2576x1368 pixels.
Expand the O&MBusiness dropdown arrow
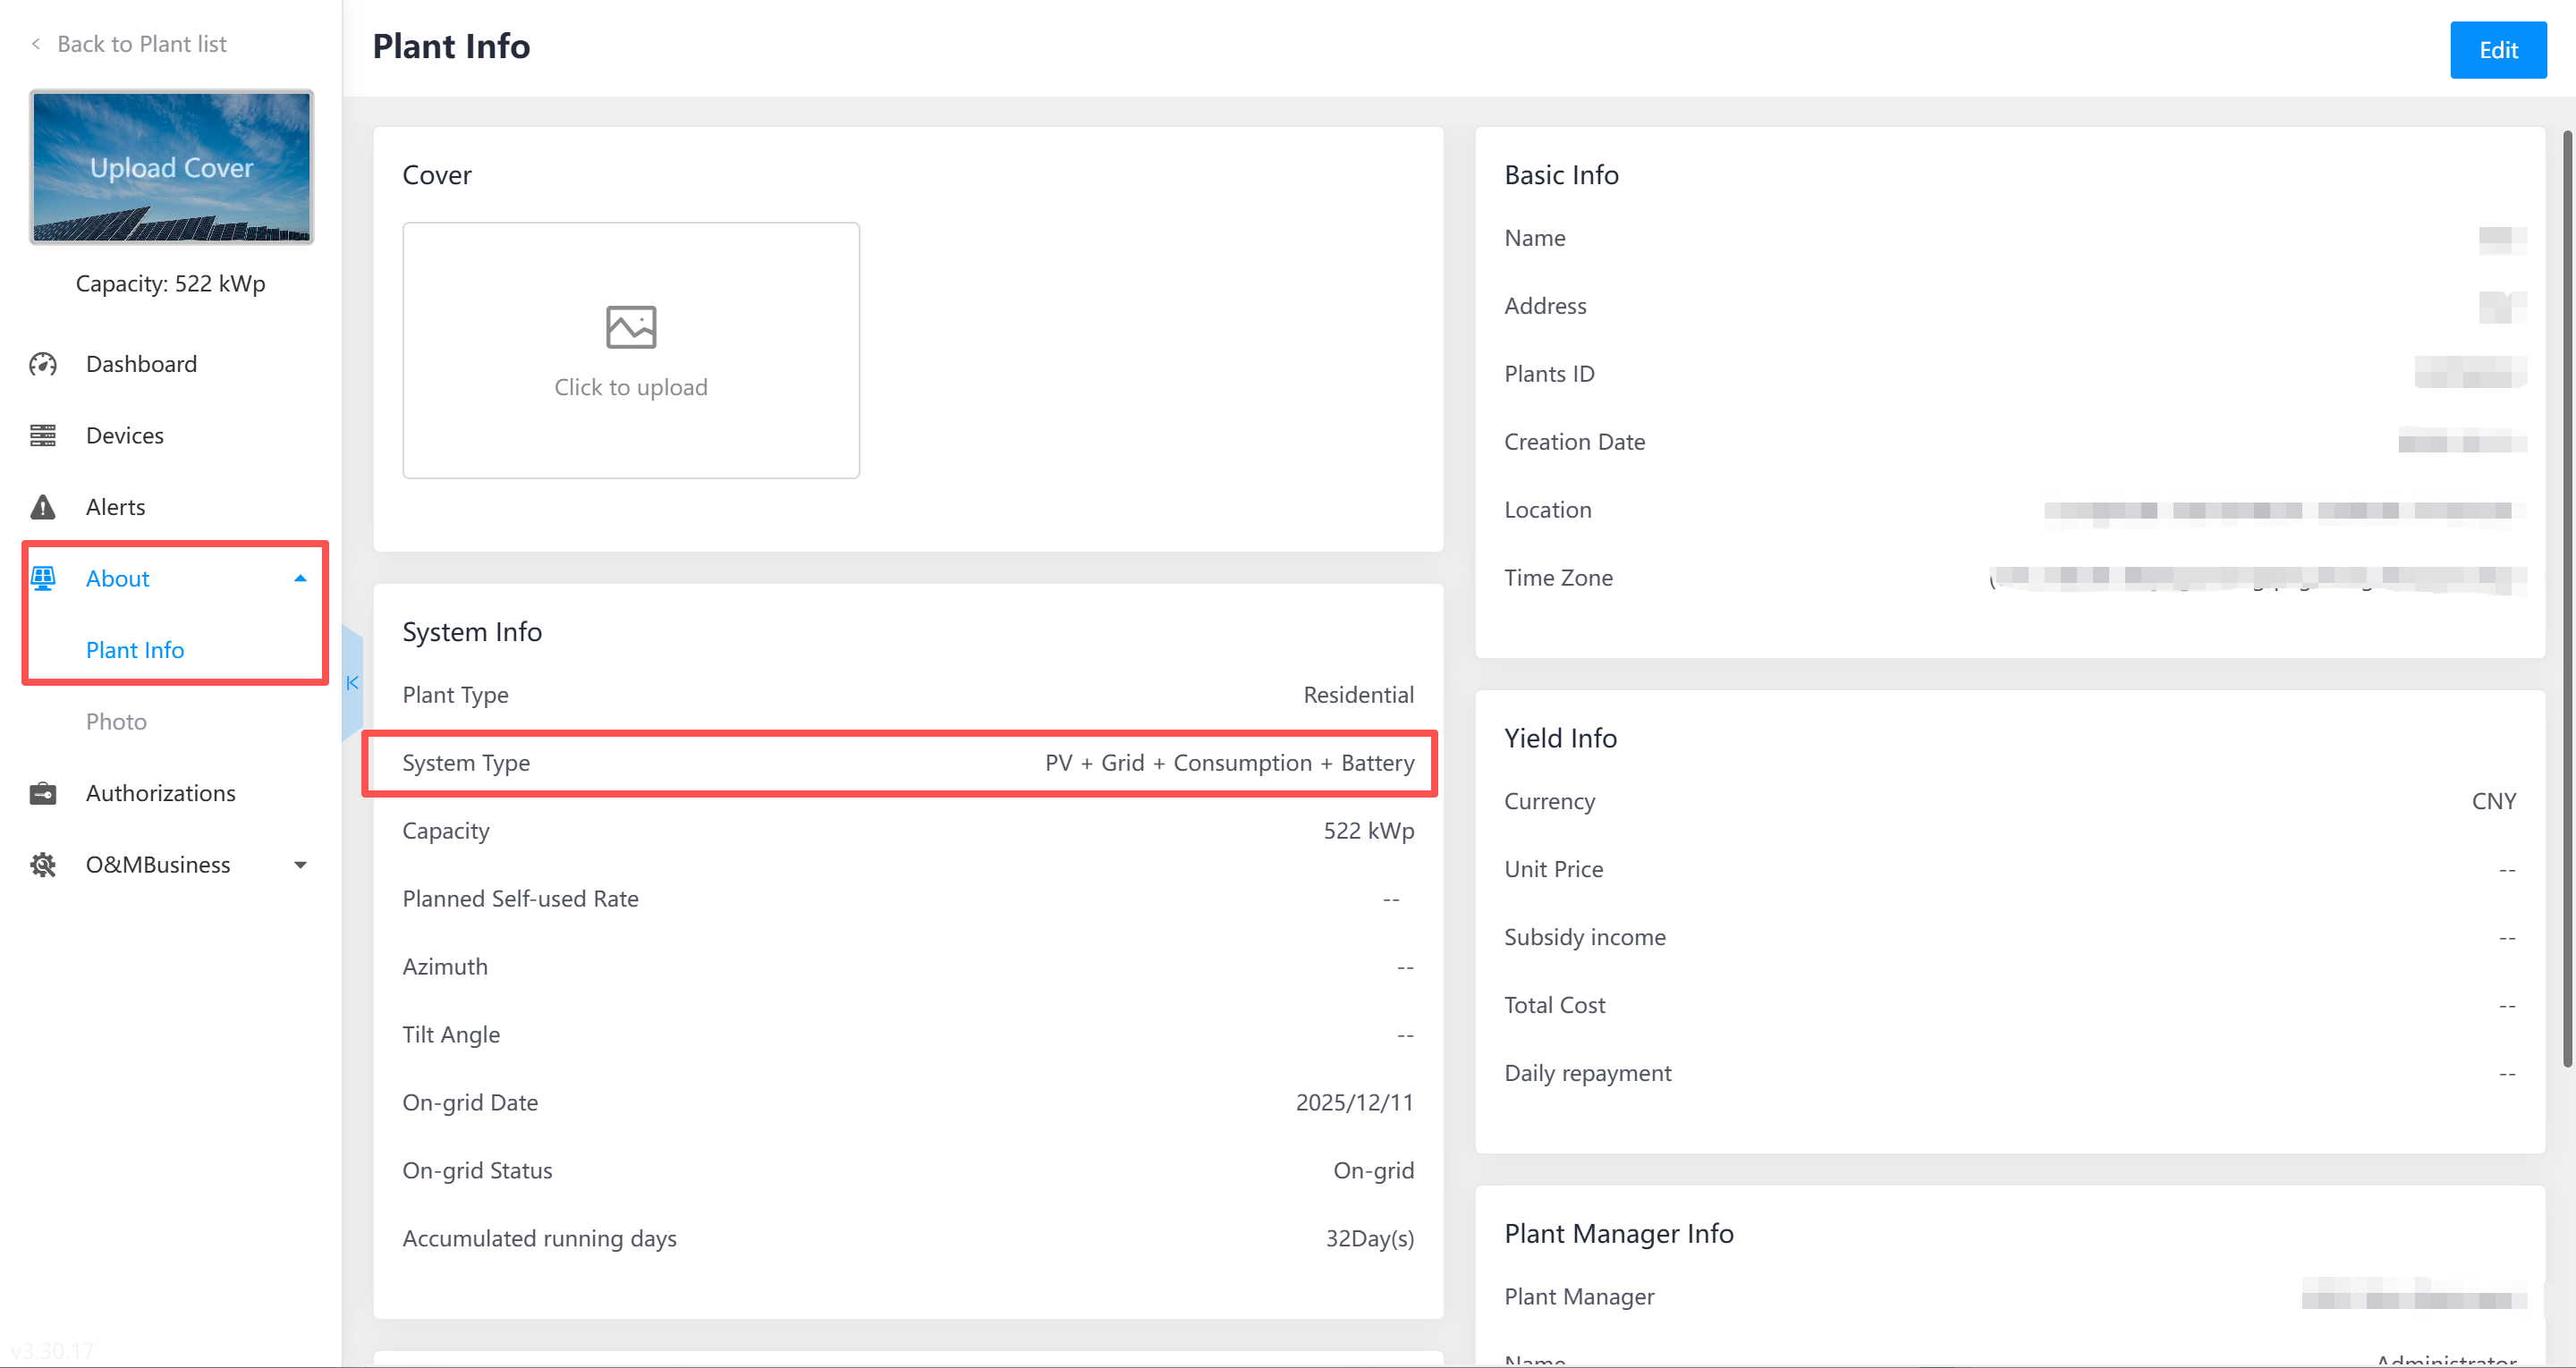pyautogui.click(x=300, y=865)
